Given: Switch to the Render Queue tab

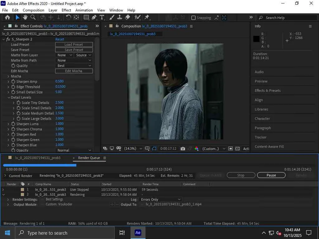Looking at the screenshot, I should point(89,158).
